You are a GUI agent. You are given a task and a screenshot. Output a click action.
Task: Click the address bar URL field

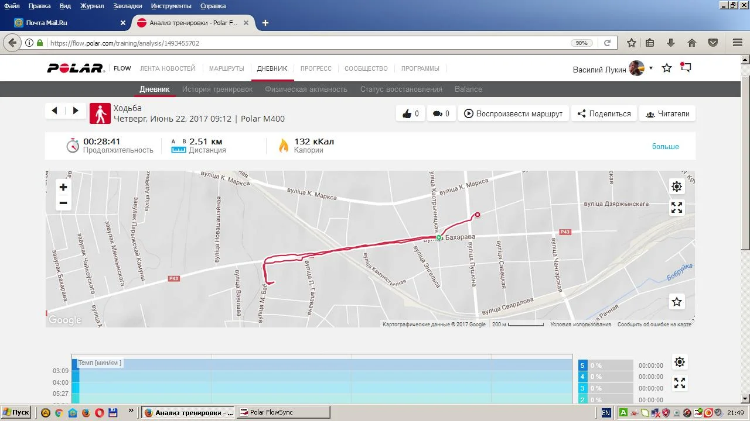coord(305,43)
